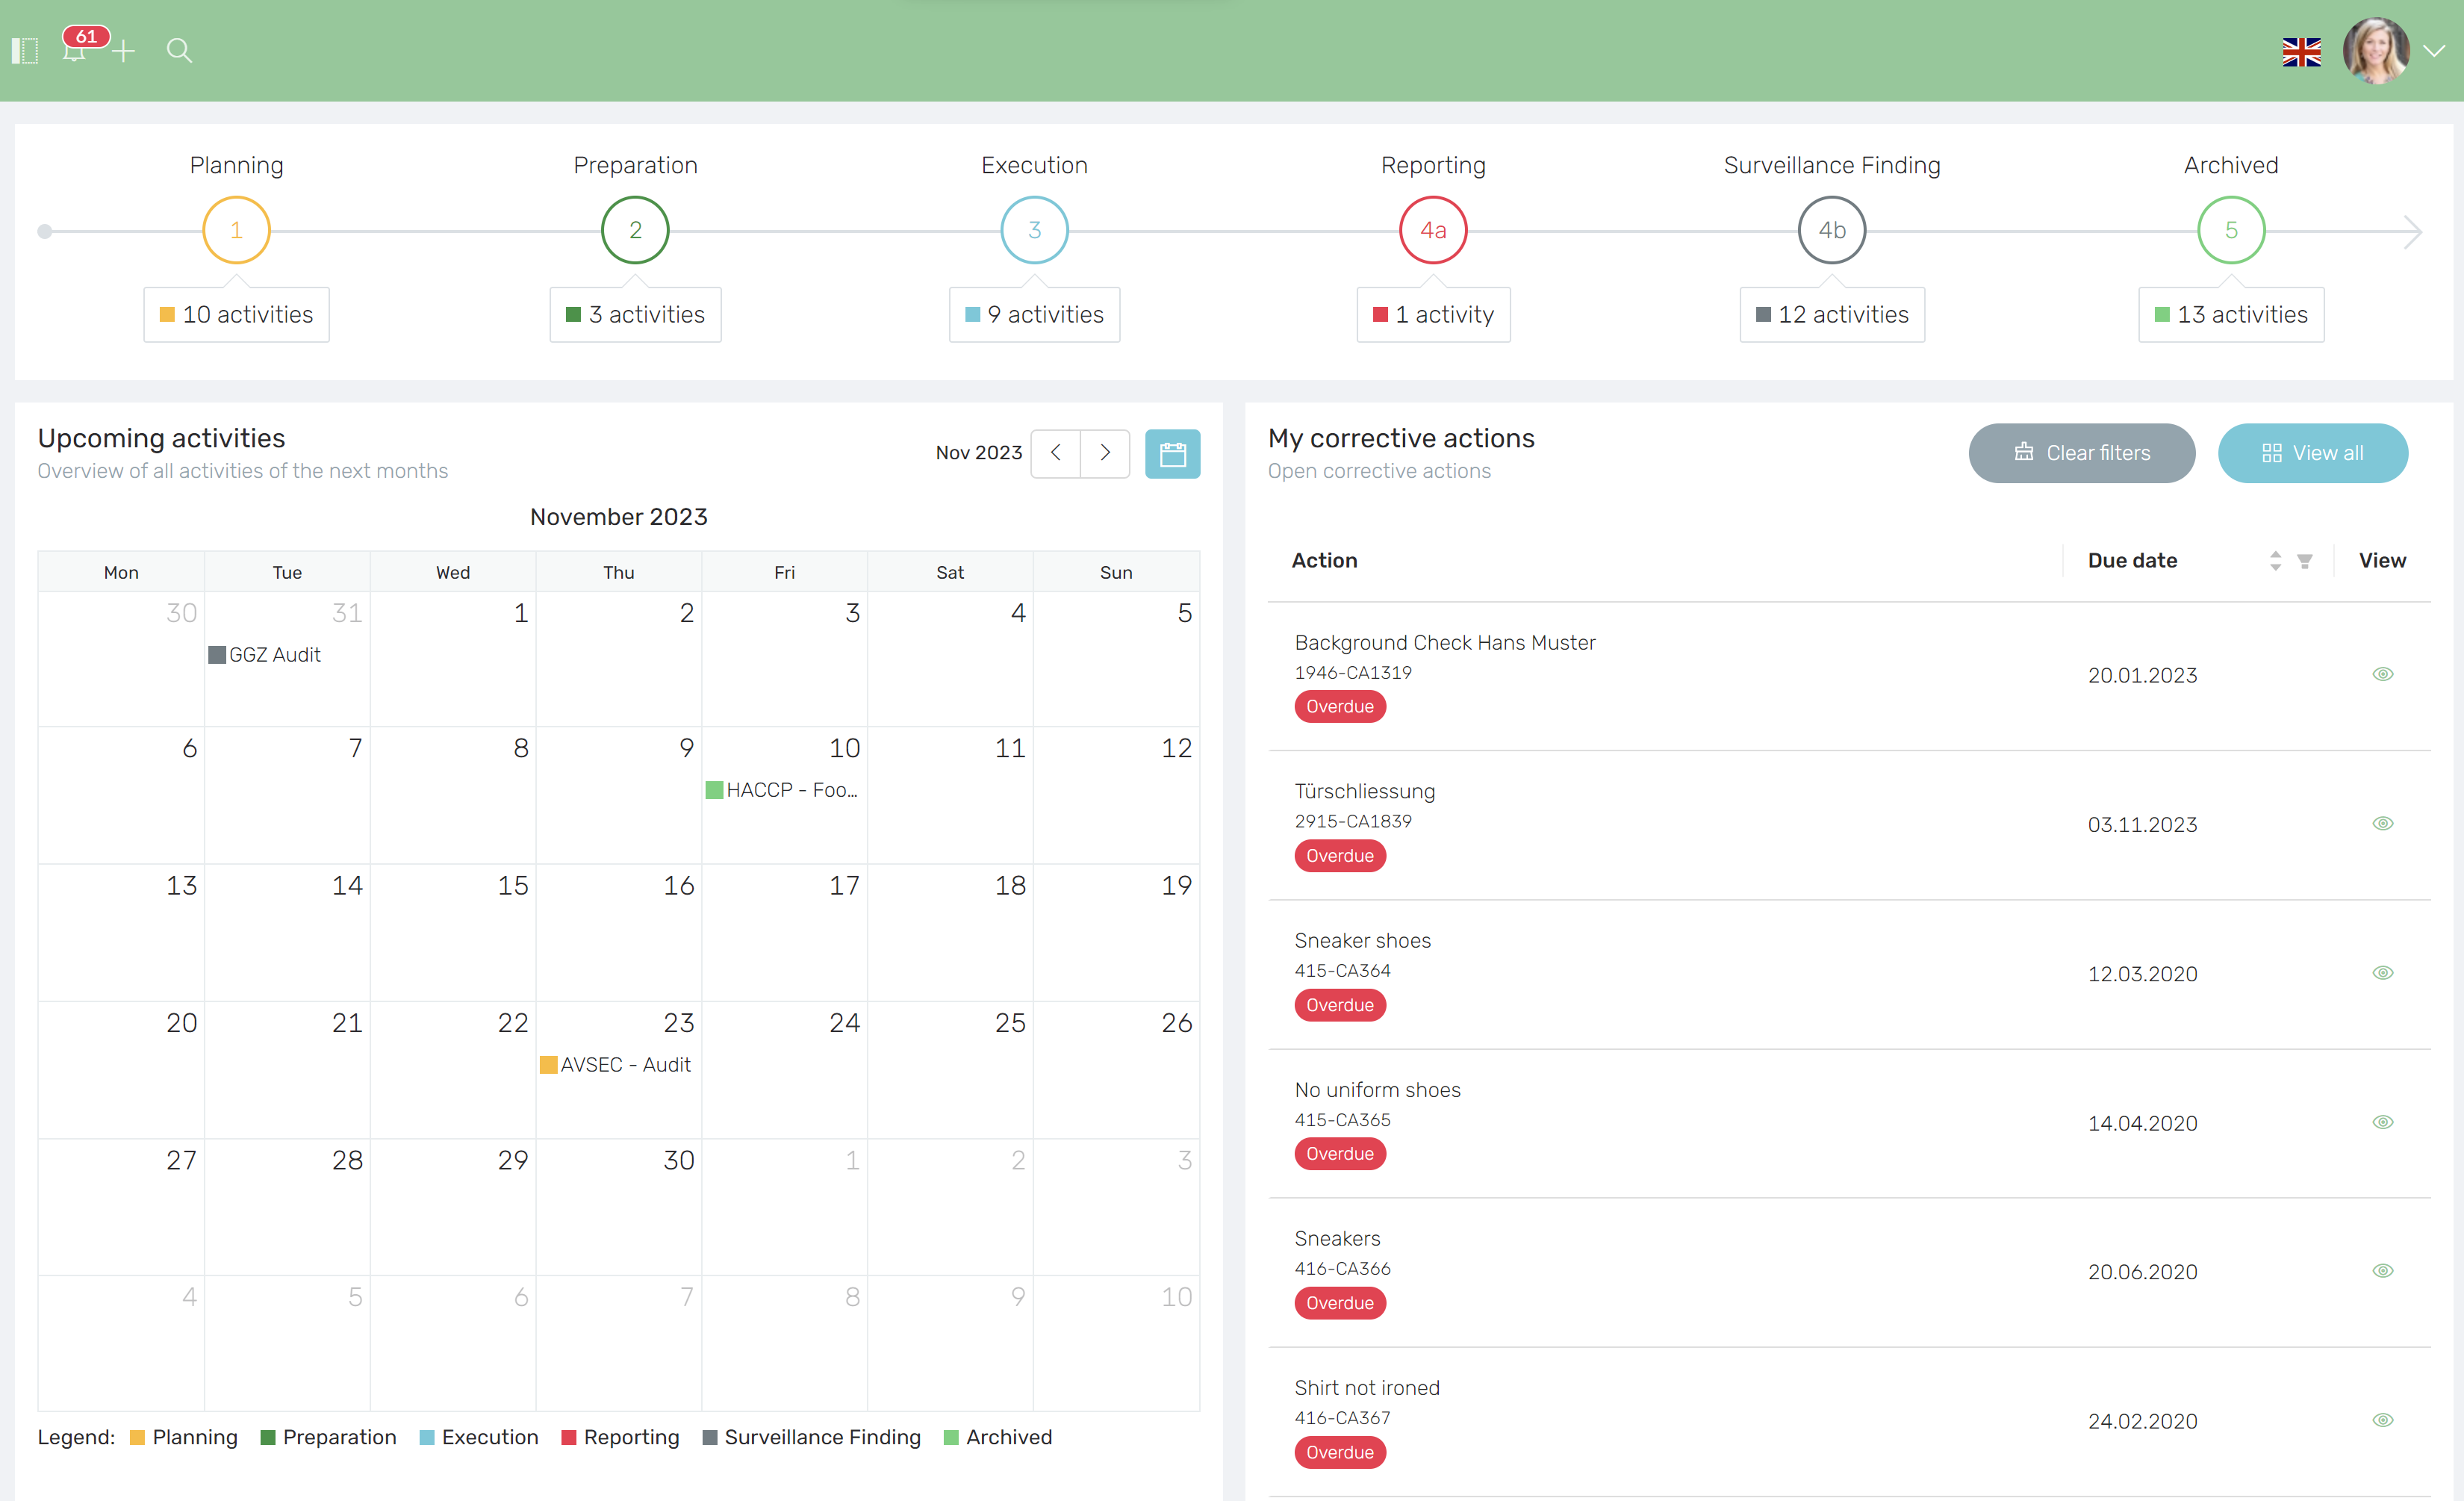Click the View all button
The width and height of the screenshot is (2464, 1501).
pyautogui.click(x=2312, y=453)
